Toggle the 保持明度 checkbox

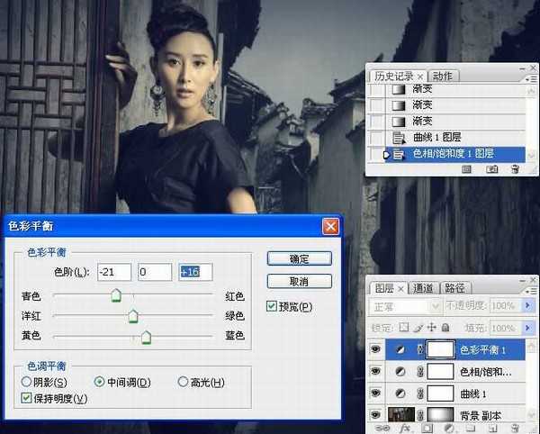(x=25, y=399)
